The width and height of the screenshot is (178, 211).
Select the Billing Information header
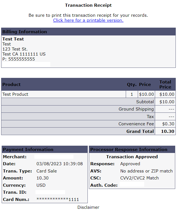click(x=88, y=32)
